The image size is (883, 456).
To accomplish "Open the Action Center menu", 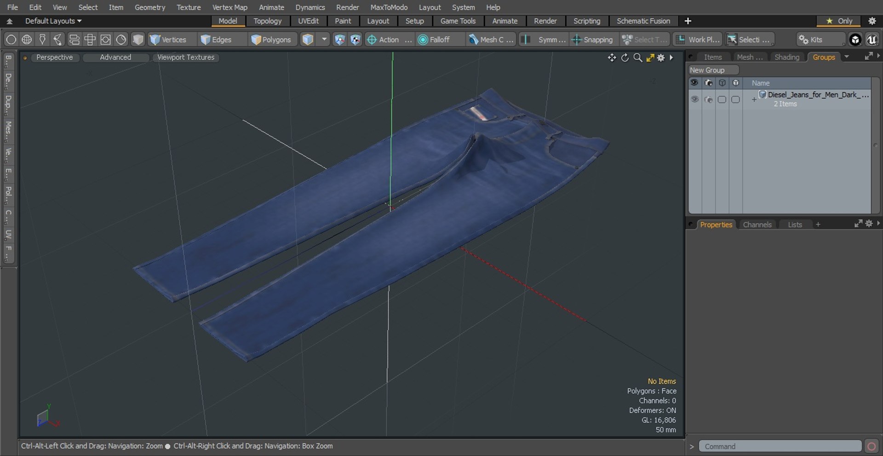I will [x=389, y=40].
